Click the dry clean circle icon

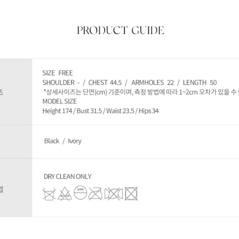pyautogui.click(x=80, y=192)
